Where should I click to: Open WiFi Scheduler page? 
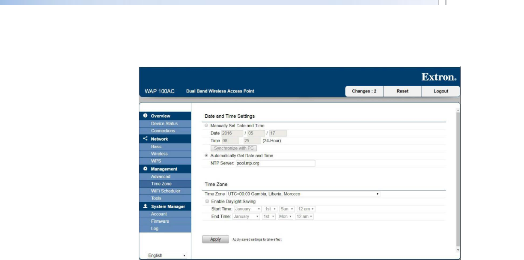(165, 191)
